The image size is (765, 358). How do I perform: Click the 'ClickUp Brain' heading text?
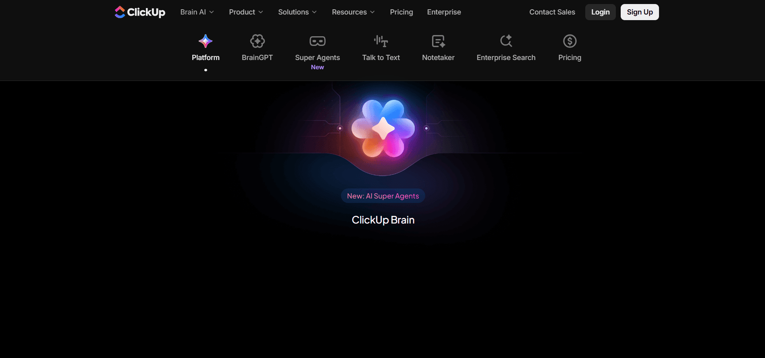(383, 220)
